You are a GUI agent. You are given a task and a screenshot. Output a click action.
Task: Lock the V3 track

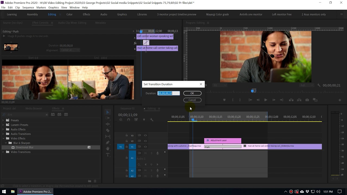[x=127, y=135]
